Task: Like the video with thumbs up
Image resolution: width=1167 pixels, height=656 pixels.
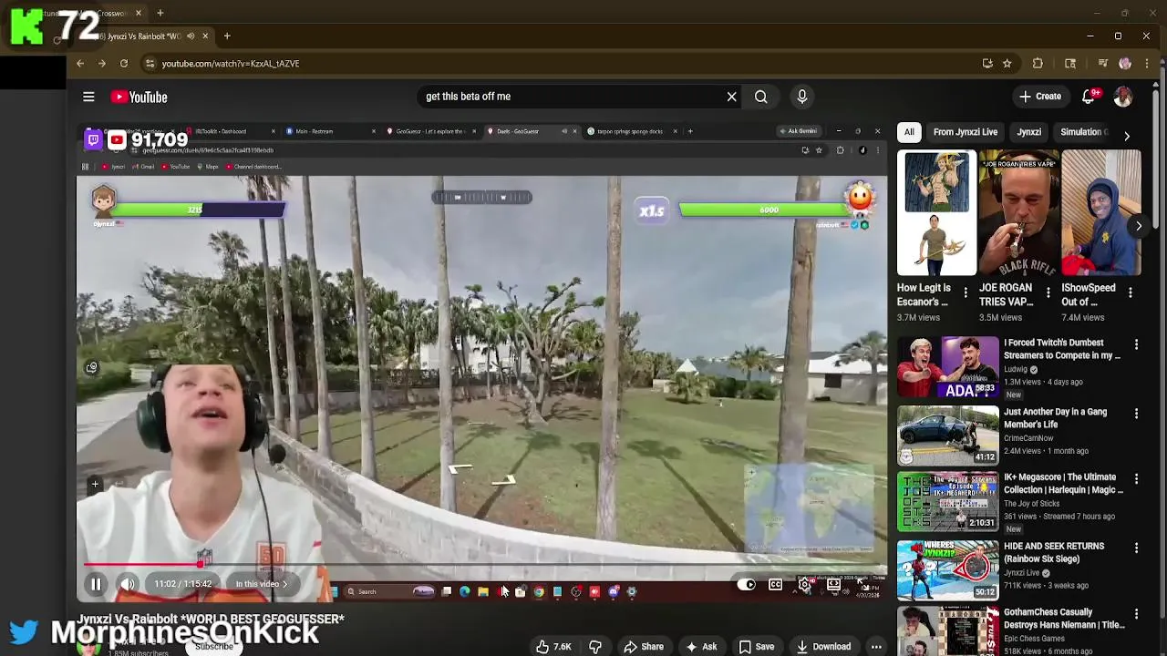Action: [553, 647]
